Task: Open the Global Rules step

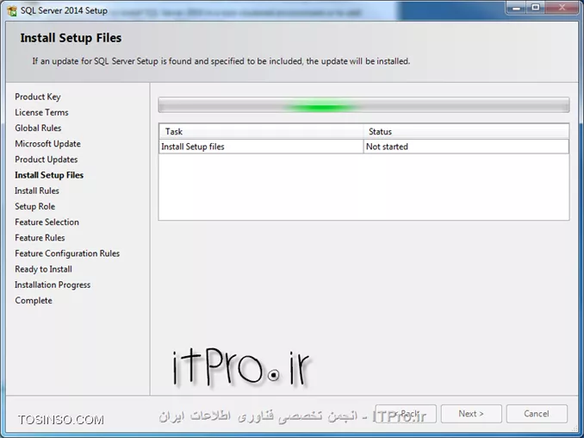Action: click(x=38, y=128)
